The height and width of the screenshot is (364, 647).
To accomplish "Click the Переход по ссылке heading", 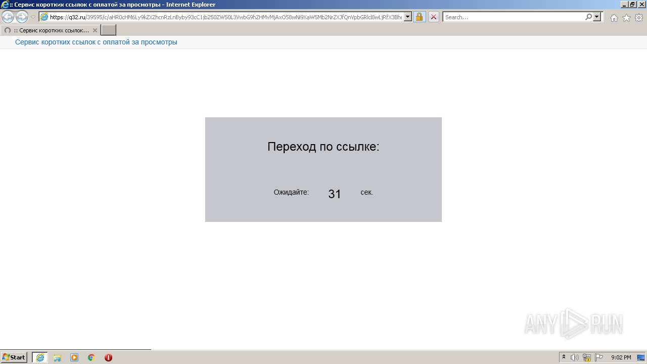I will pyautogui.click(x=323, y=147).
